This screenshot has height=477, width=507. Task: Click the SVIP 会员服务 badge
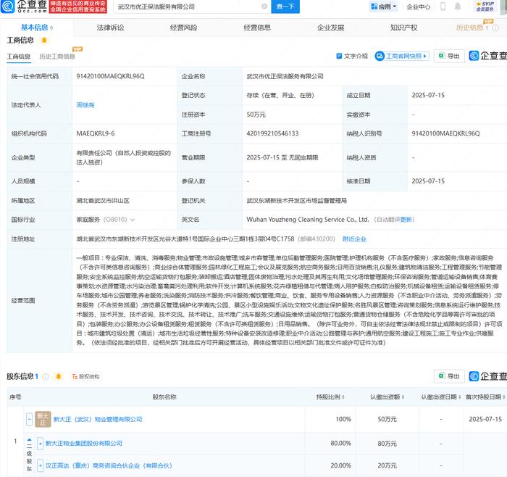click(485, 7)
